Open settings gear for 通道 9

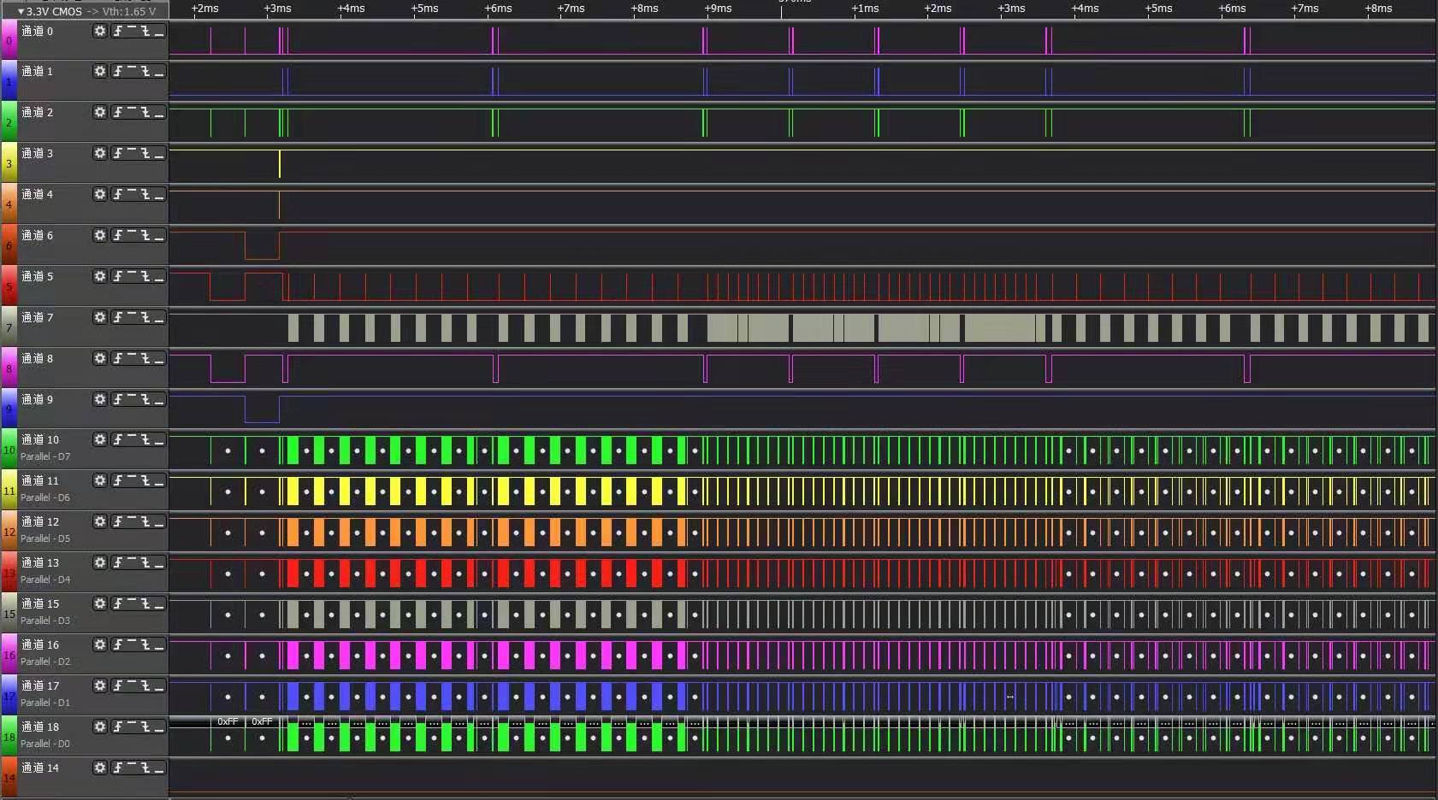click(x=100, y=399)
